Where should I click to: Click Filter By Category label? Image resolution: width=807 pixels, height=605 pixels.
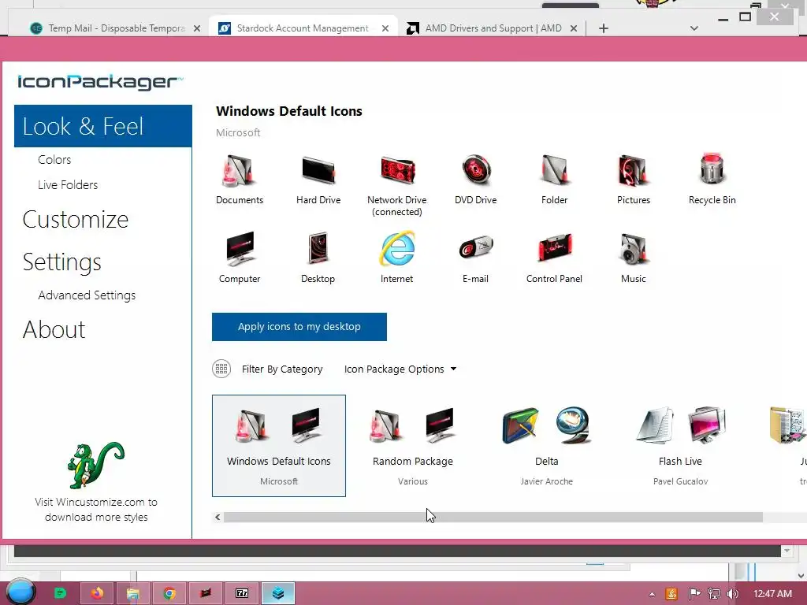[x=282, y=369]
